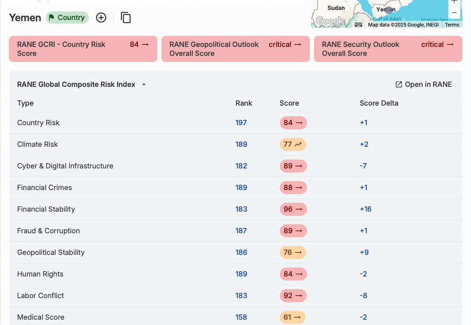Image resolution: width=471 pixels, height=325 pixels.
Task: Select the Country Risk row label
Action: click(38, 123)
